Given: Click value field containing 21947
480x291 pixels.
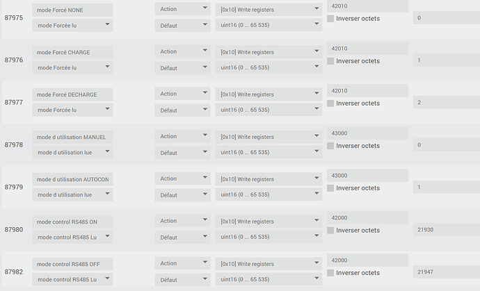Looking at the screenshot, I should pos(445,272).
